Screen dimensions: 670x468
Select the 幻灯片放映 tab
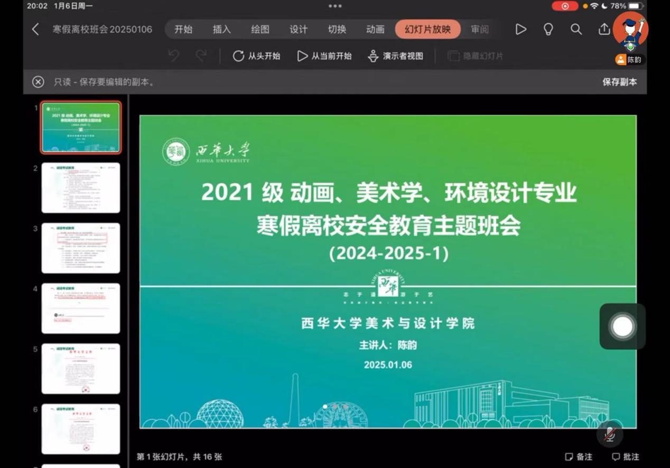pos(428,30)
